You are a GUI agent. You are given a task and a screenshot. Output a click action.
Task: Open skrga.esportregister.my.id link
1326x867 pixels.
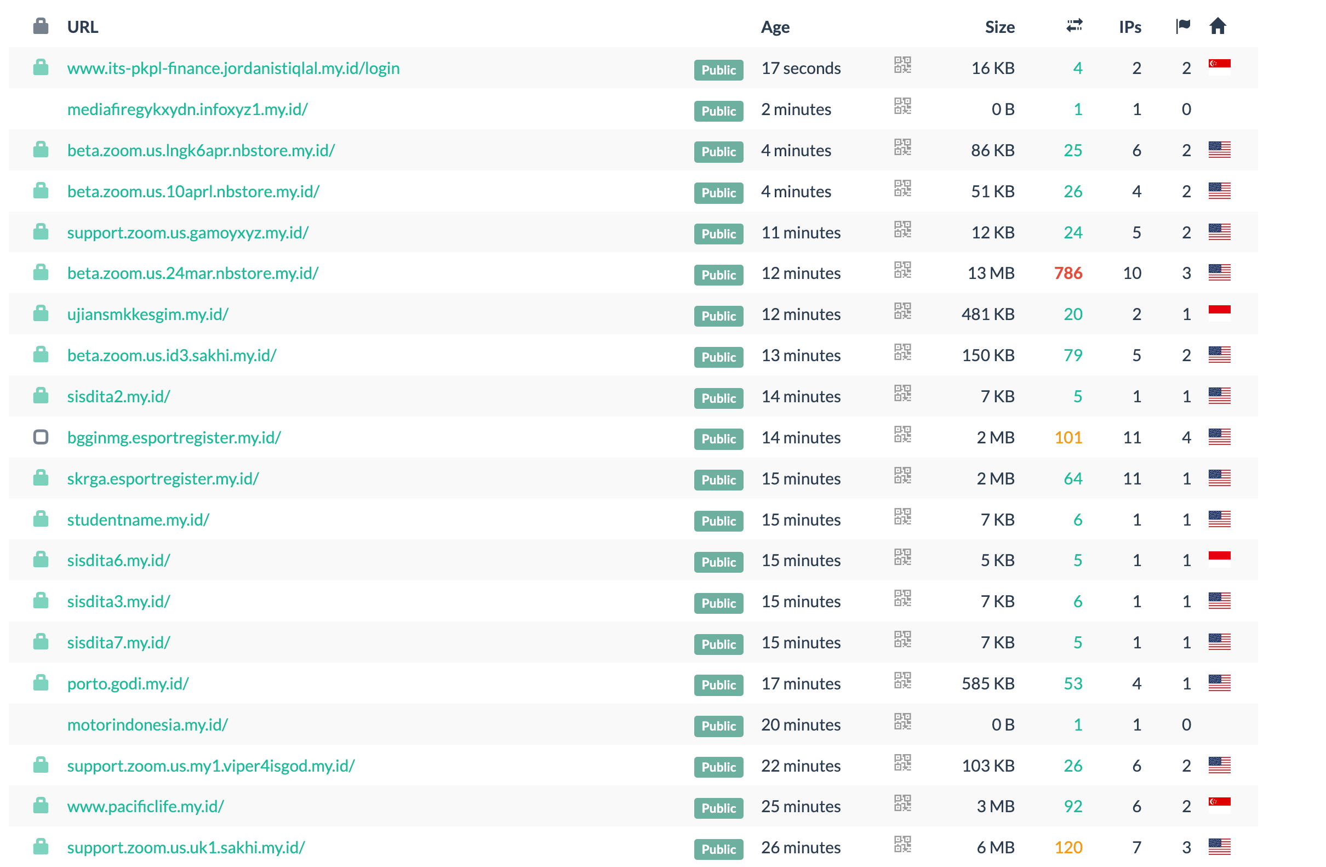click(x=163, y=478)
